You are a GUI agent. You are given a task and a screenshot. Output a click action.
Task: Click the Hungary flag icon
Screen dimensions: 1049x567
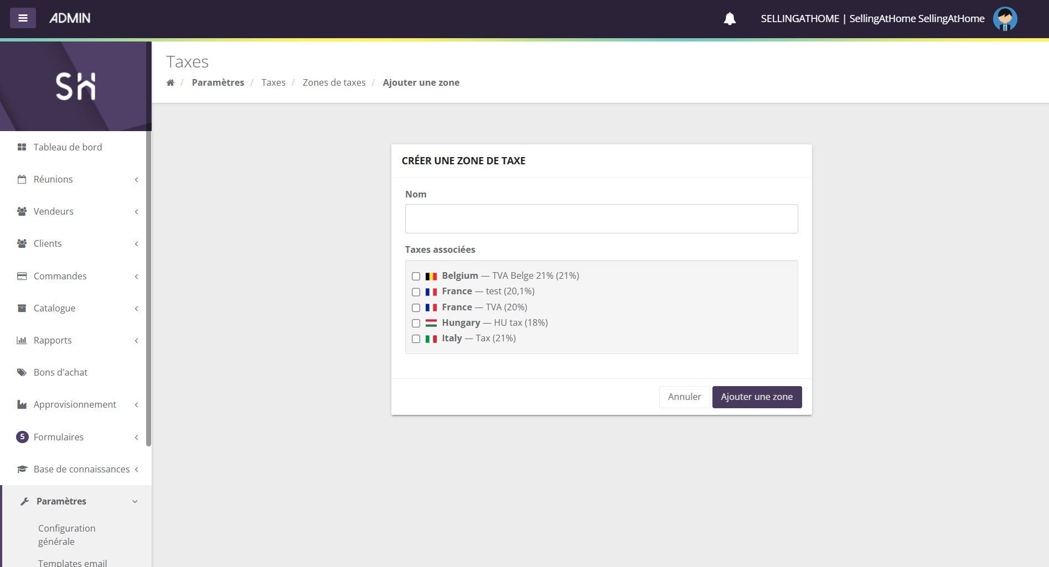(431, 323)
